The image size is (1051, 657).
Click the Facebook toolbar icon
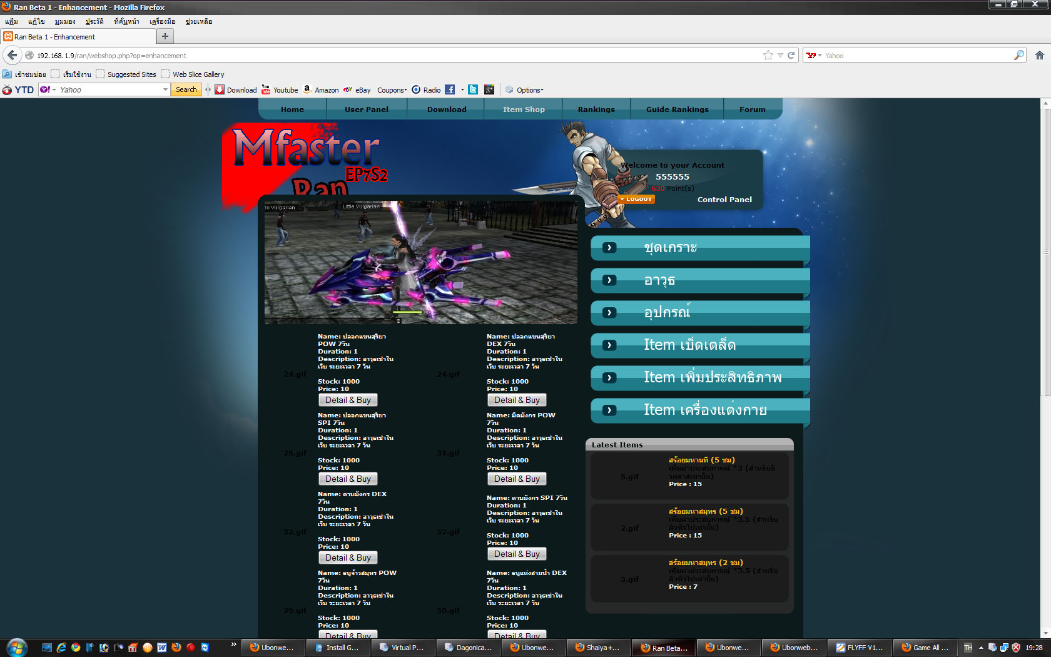click(x=450, y=89)
